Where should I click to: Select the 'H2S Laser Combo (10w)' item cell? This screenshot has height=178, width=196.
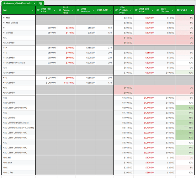[x=18, y=108]
